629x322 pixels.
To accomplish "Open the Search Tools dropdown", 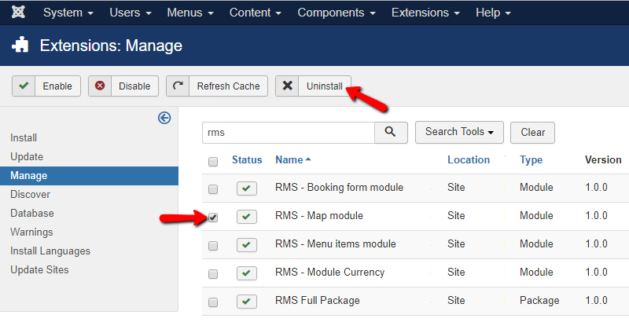I will pyautogui.click(x=459, y=132).
